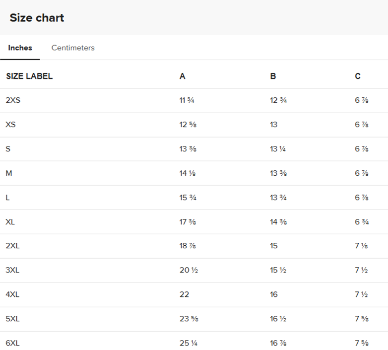Click the column B header
388x350 pixels.
coord(273,76)
